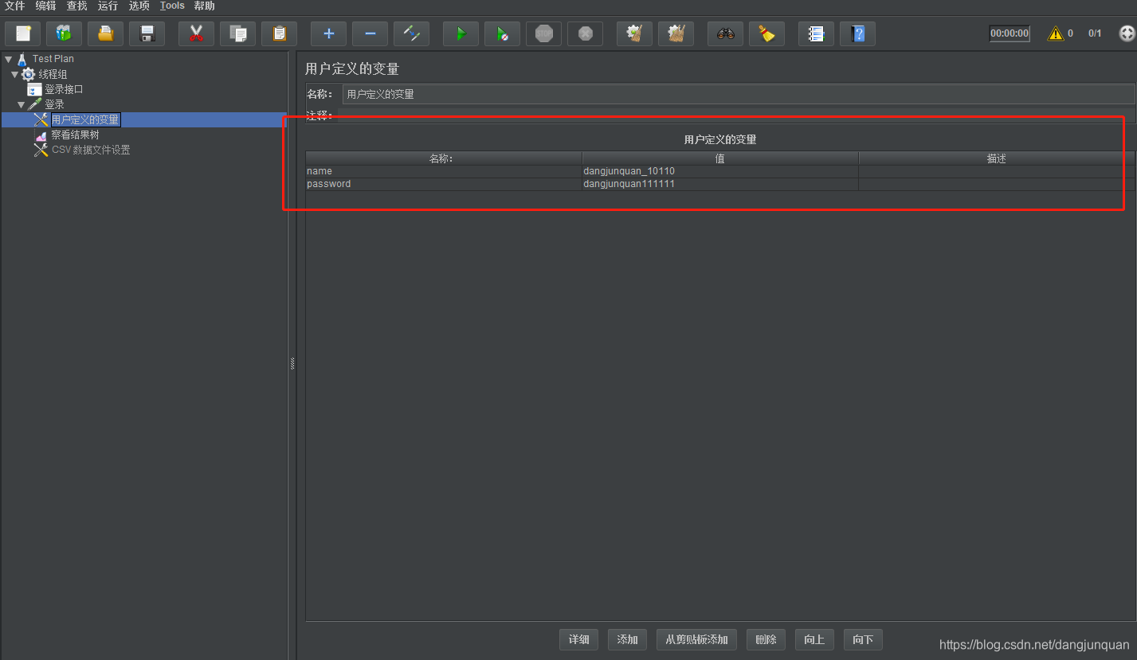Start the test with the green play icon
The image size is (1137, 660).
(461, 33)
